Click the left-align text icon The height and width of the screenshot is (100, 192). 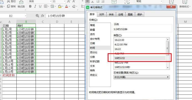[x=82, y=6]
